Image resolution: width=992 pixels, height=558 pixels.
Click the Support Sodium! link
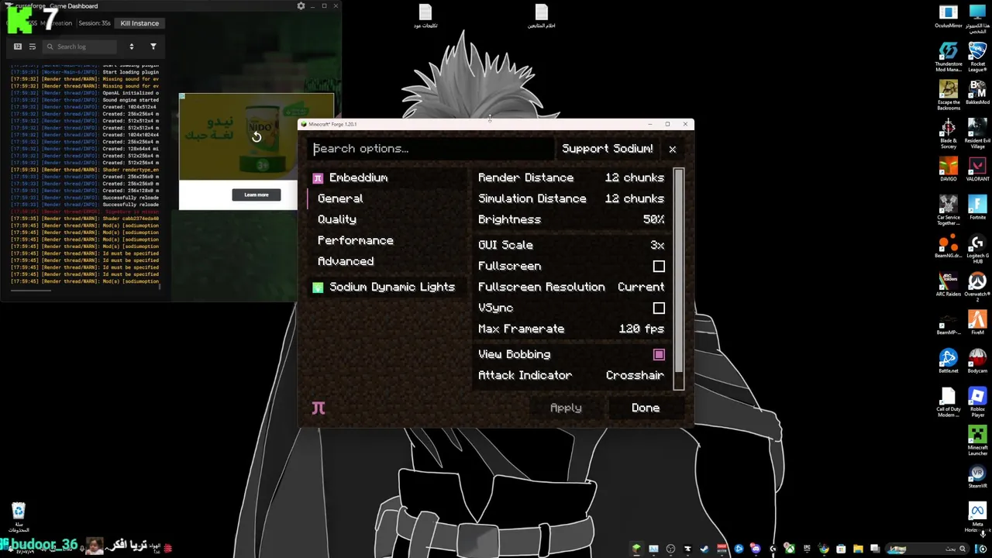608,149
